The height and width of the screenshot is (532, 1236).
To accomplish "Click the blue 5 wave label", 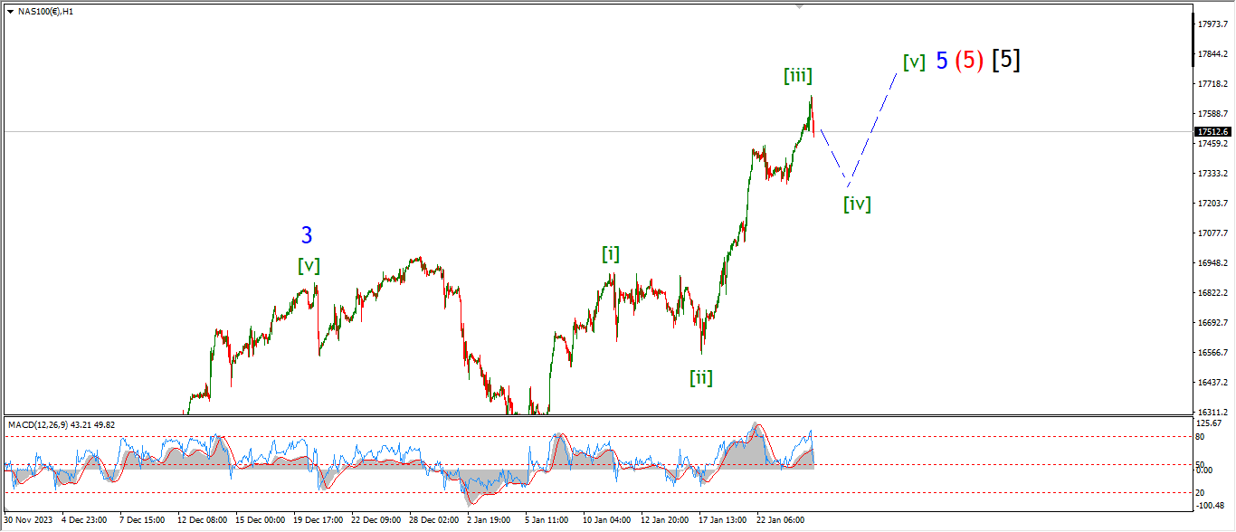I will pyautogui.click(x=942, y=61).
